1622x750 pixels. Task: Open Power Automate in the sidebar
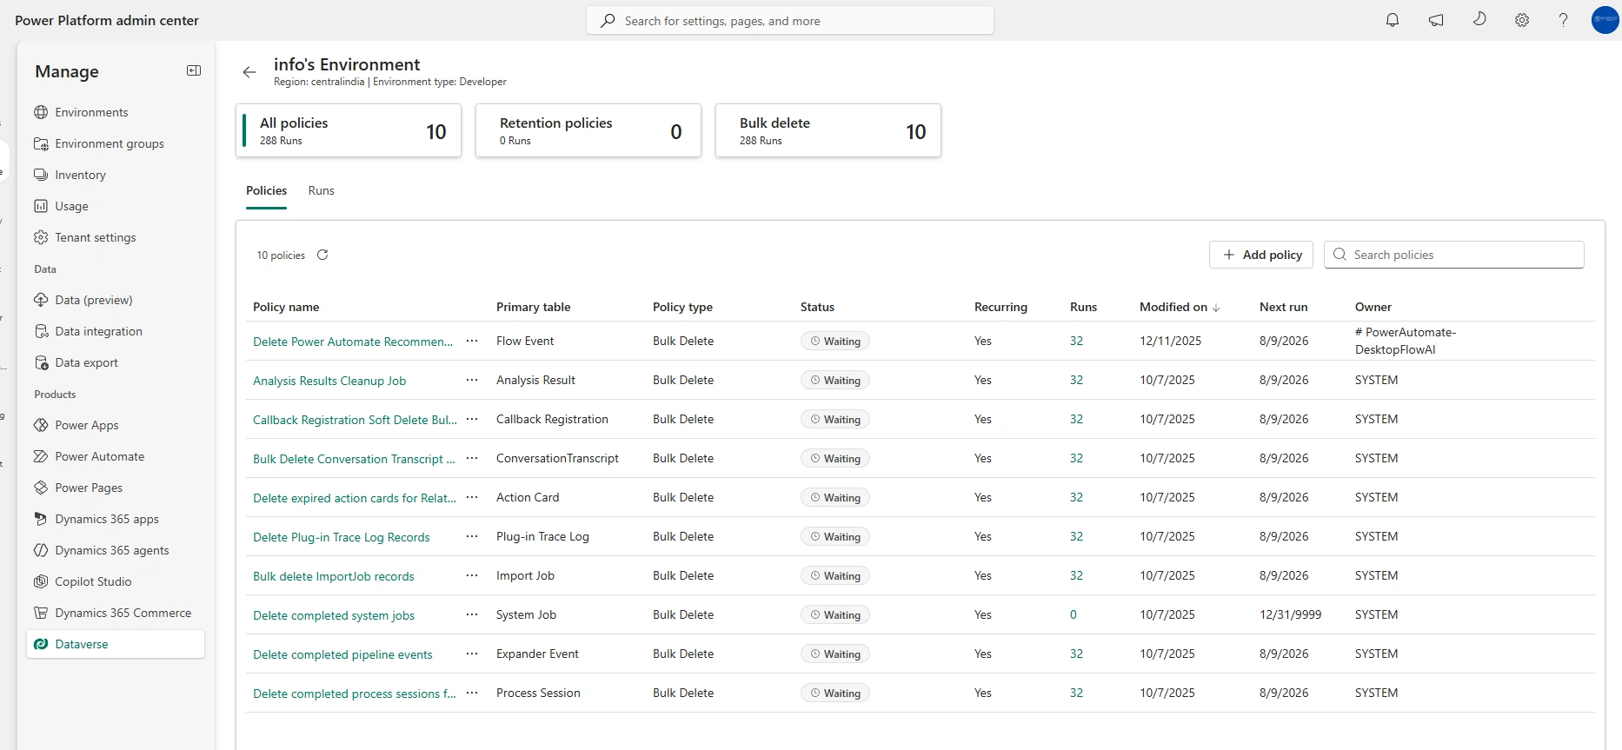[116, 456]
